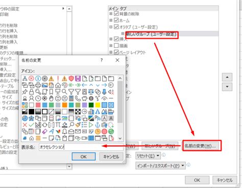Toggle the ページ レイアウト checkbox
The width and height of the screenshot is (242, 188).
pos(116,52)
